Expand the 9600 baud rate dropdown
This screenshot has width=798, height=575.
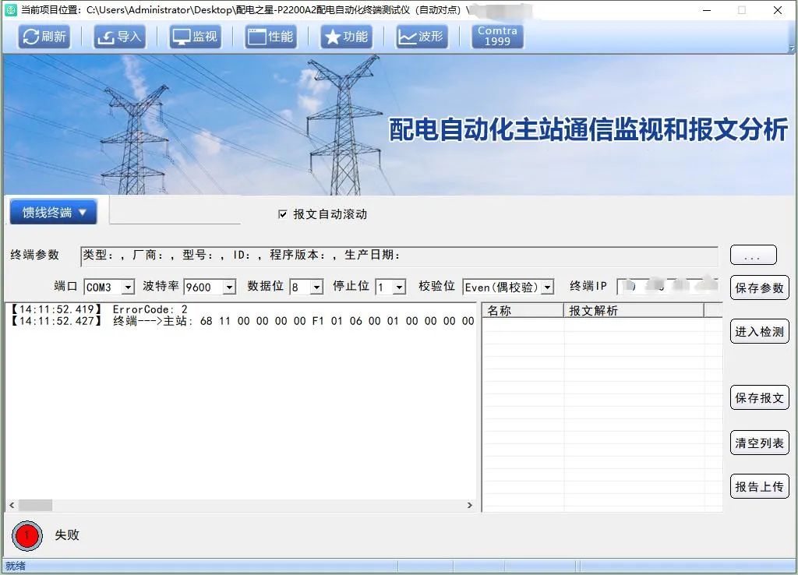(209, 287)
